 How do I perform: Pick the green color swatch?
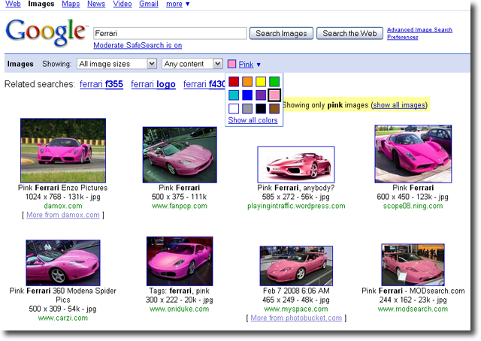click(274, 82)
